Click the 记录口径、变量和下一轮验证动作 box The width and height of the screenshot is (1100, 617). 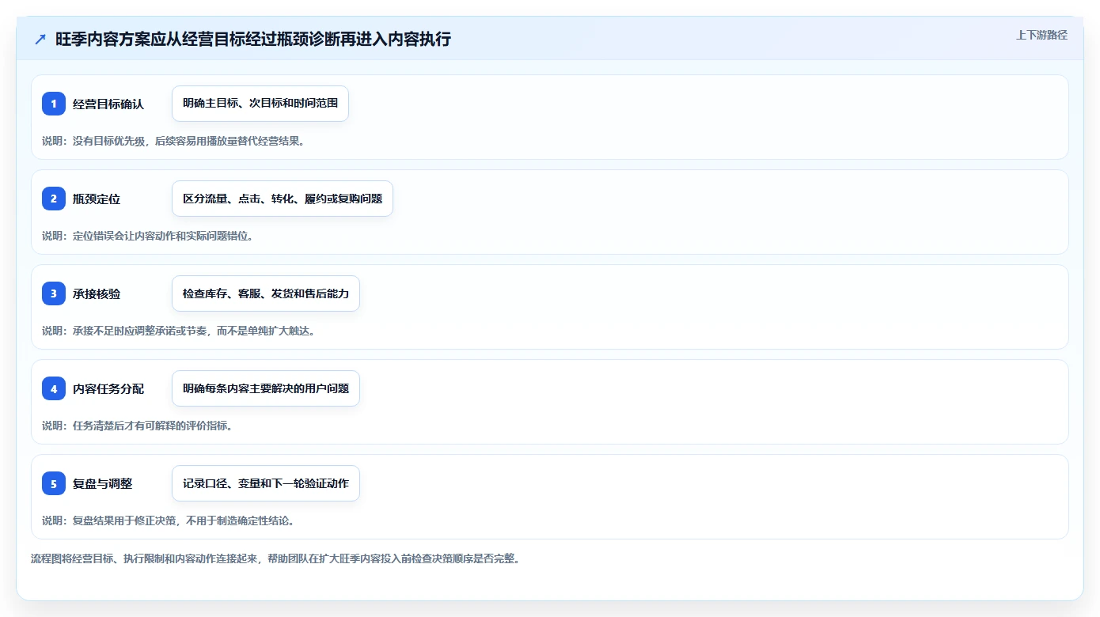[266, 483]
